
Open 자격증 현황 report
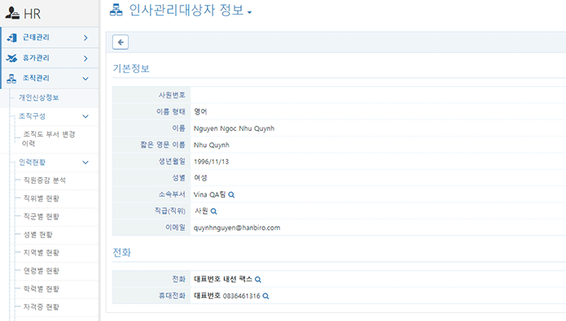pos(42,306)
